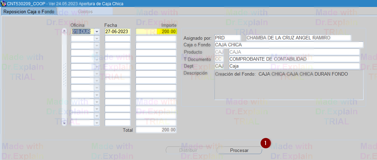
Task: Click the Total amount field
Action: pos(156,130)
